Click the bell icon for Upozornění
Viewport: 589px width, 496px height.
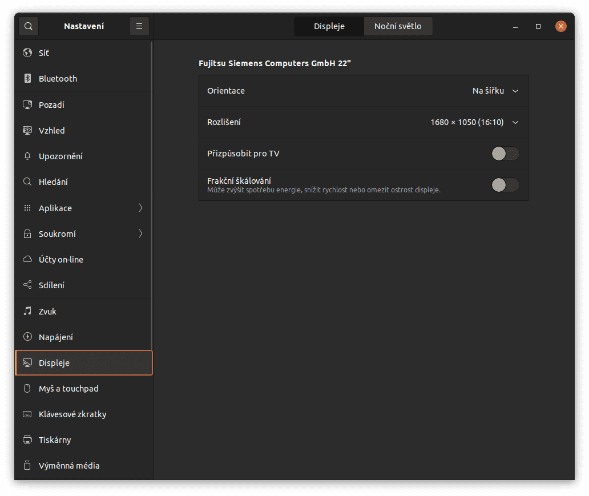click(27, 156)
